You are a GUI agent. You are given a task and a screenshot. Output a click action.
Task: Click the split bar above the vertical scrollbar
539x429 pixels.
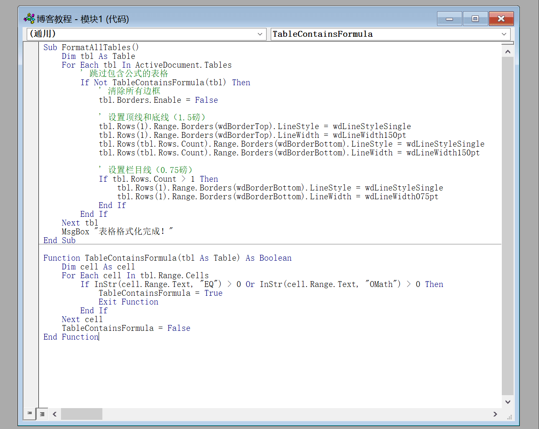508,43
